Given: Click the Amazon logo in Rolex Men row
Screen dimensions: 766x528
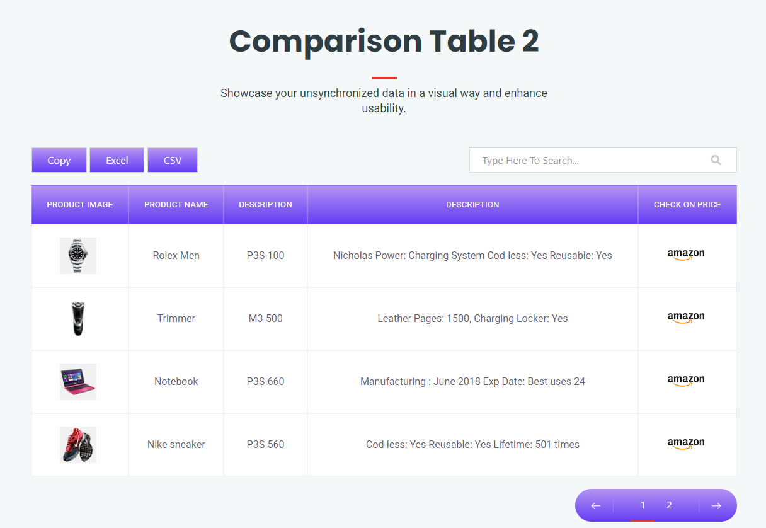Looking at the screenshot, I should pos(686,255).
